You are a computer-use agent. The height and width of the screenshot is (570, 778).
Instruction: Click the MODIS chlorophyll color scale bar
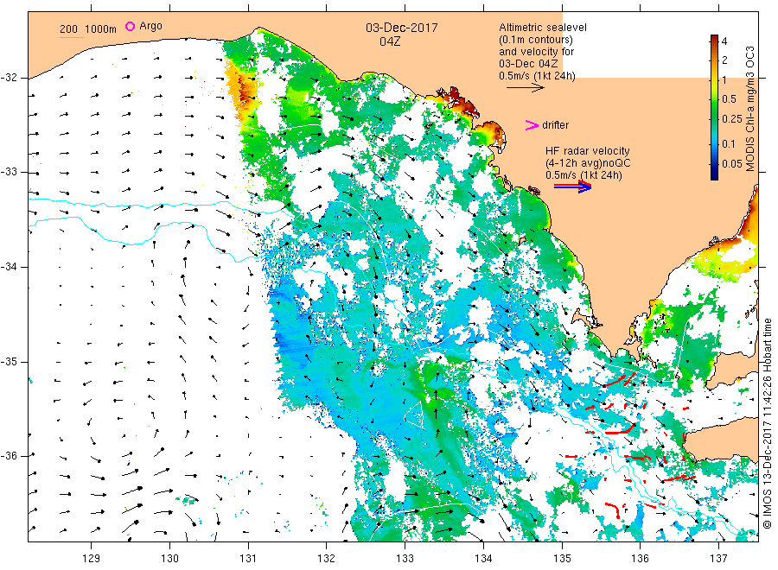714,107
